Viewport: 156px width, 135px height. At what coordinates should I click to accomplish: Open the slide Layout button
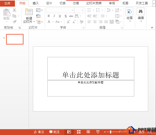tap(39, 10)
